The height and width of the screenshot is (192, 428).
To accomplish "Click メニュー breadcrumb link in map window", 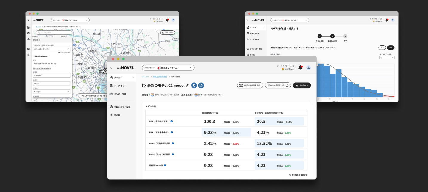I will tap(38, 26).
